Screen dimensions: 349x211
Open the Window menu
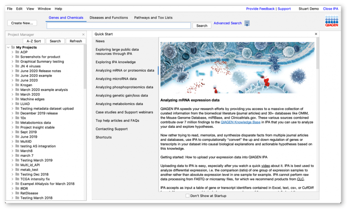pos(44,9)
